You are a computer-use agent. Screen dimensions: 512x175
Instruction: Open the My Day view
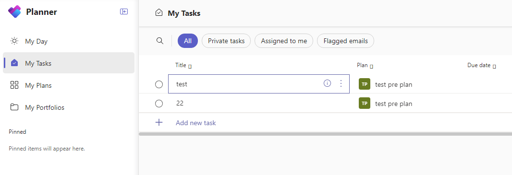coord(69,41)
